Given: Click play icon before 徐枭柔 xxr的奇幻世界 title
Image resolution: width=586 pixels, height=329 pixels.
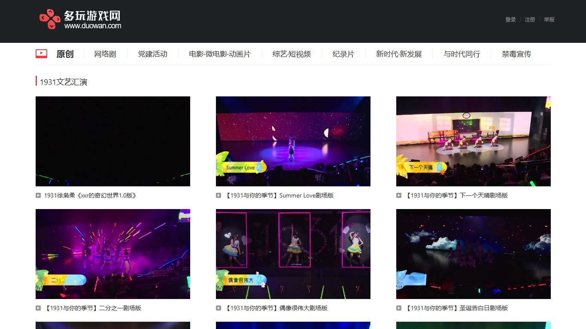Looking at the screenshot, I should click(x=38, y=195).
